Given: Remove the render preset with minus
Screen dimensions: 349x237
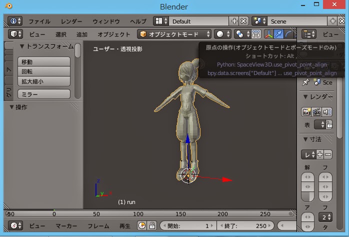Looking at the screenshot, I should point(328,154).
